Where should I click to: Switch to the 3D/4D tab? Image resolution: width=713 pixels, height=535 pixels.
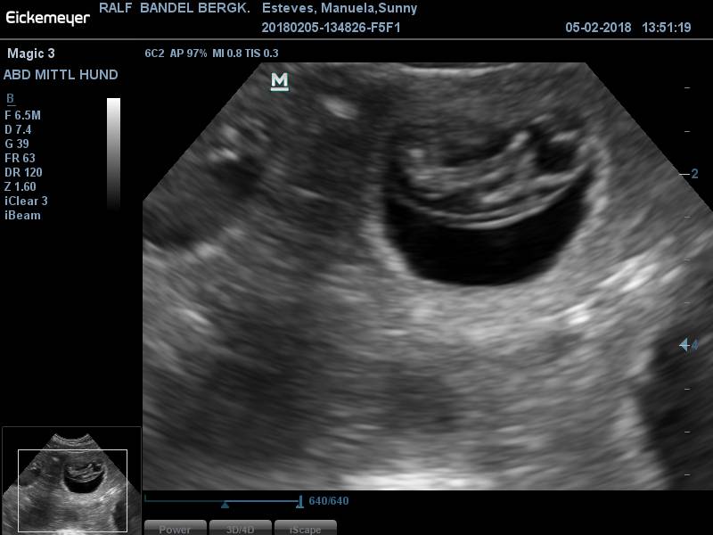pos(241,528)
